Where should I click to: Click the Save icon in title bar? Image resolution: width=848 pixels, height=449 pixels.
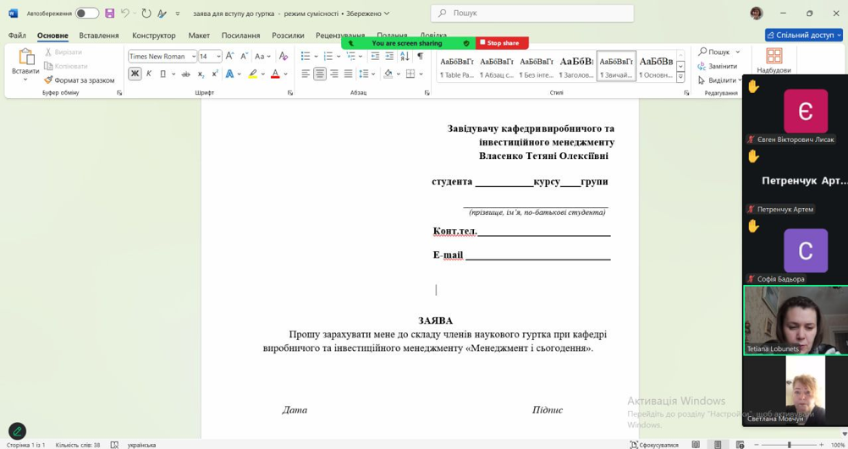[109, 14]
